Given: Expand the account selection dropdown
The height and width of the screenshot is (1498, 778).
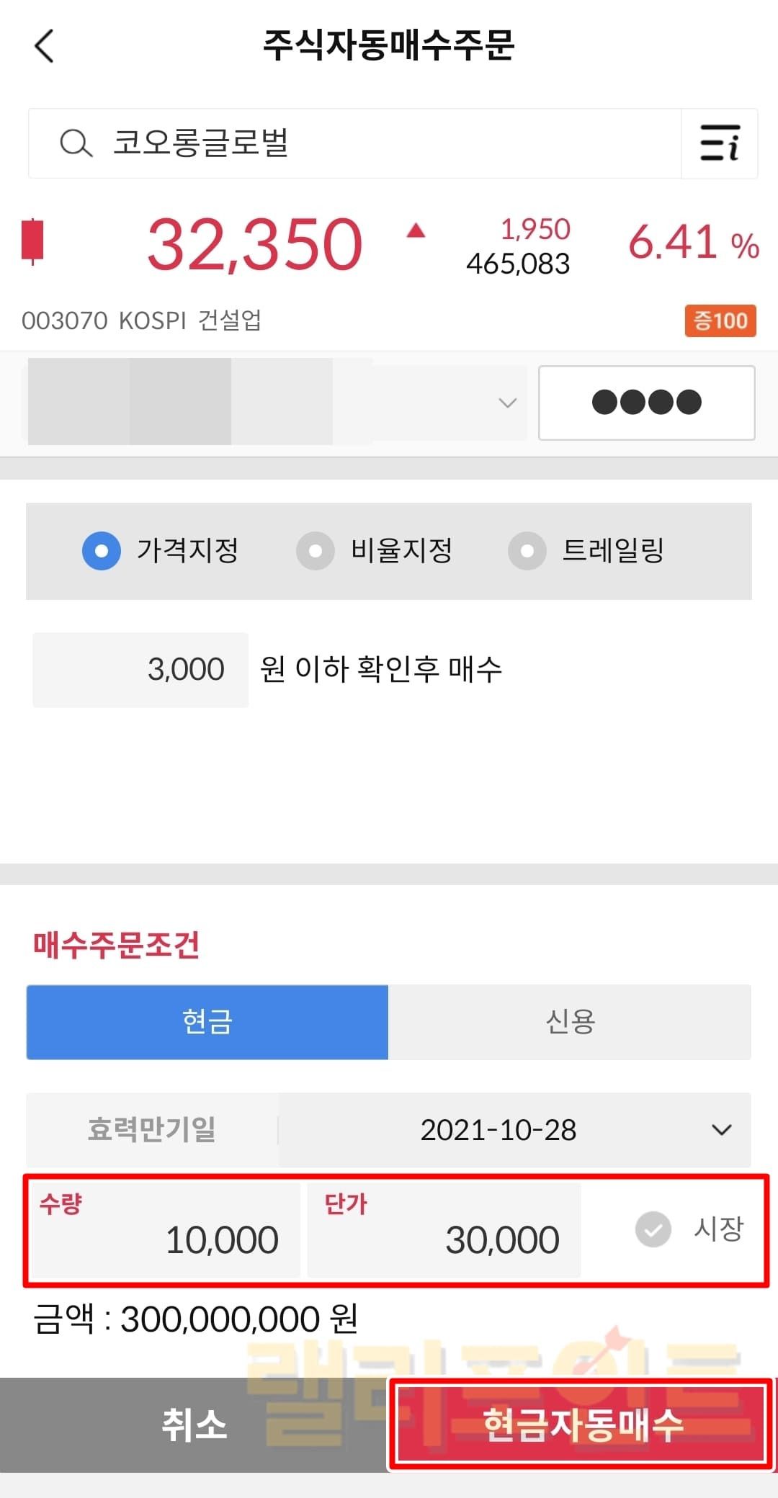Looking at the screenshot, I should coord(507,403).
